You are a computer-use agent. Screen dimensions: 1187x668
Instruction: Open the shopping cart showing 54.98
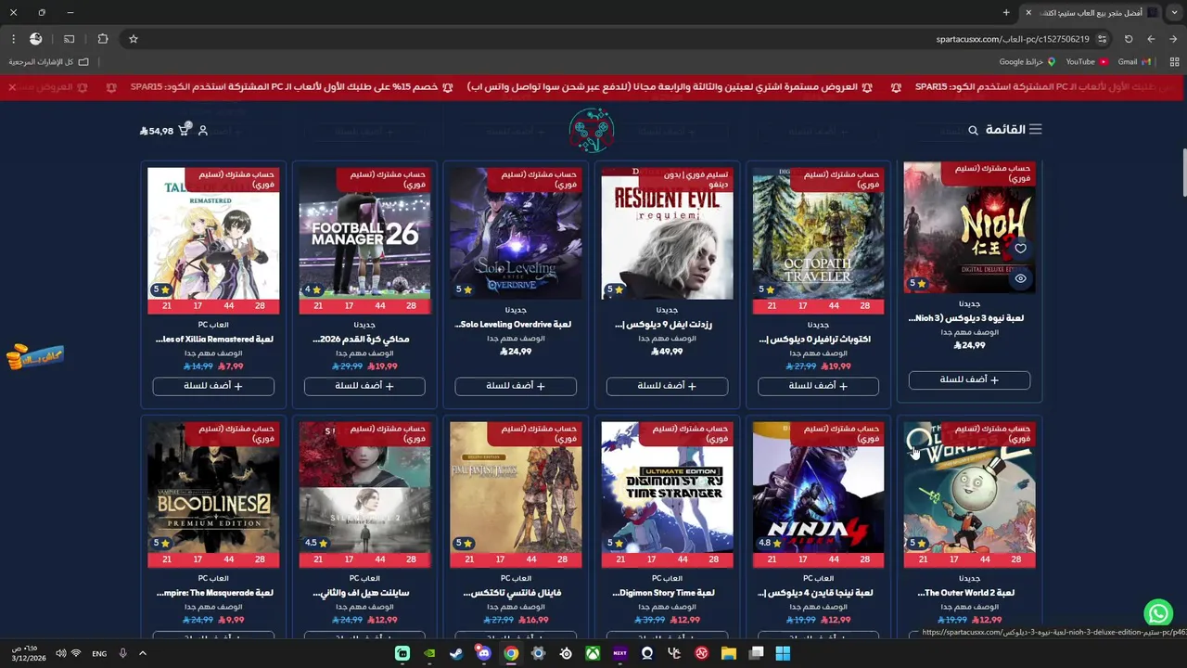point(164,131)
